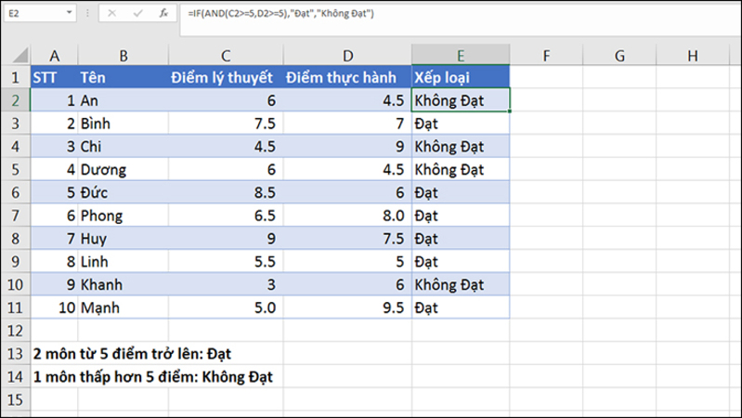The image size is (742, 418).
Task: Click the Điểm thực hành header cell
Action: pyautogui.click(x=347, y=77)
